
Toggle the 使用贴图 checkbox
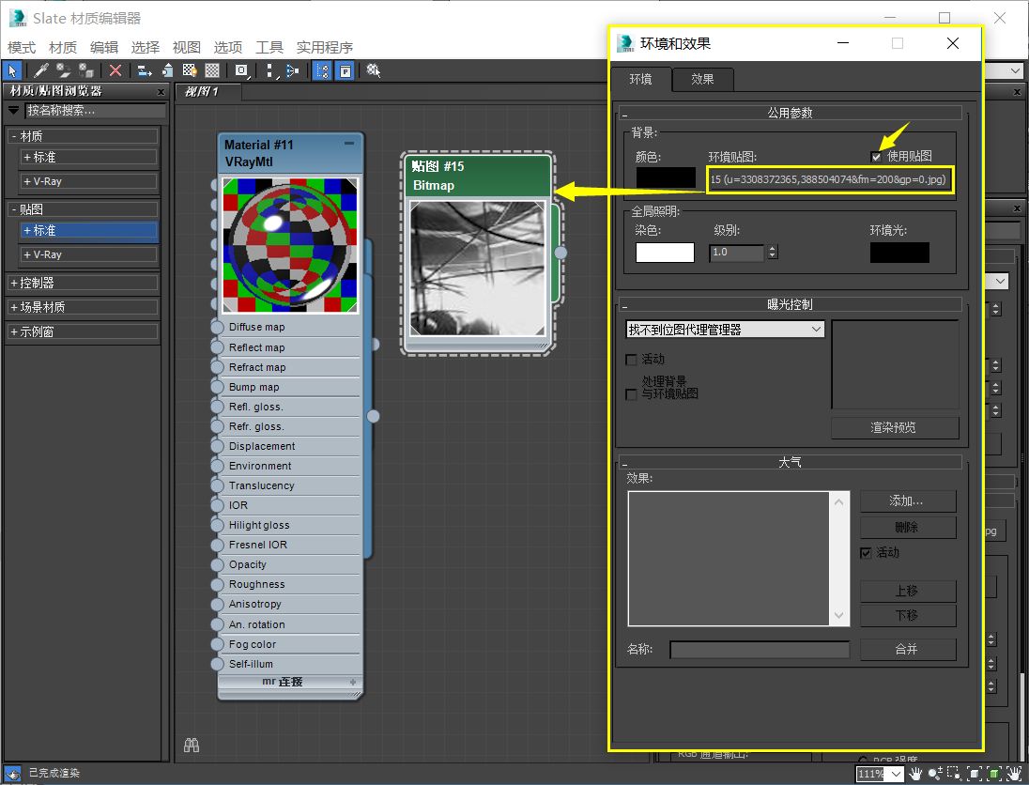(x=876, y=156)
